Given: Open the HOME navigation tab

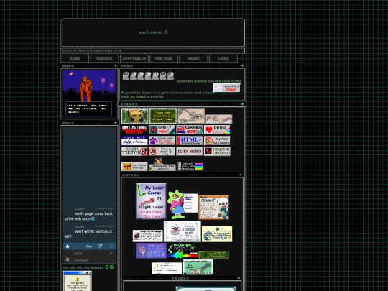Looking at the screenshot, I should tap(75, 59).
